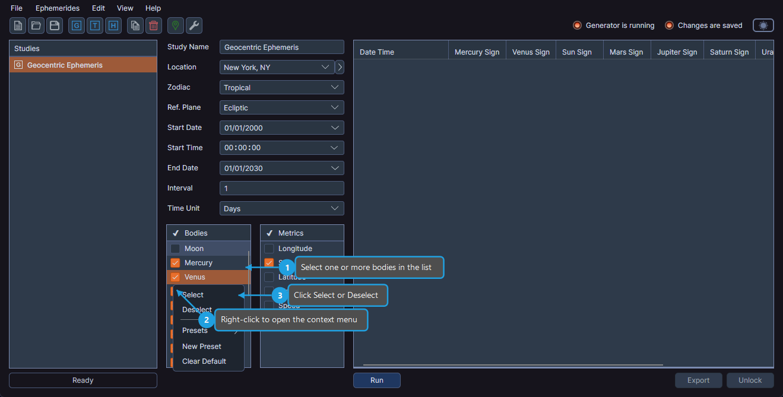Select the H heliocentric study type icon

(x=113, y=26)
